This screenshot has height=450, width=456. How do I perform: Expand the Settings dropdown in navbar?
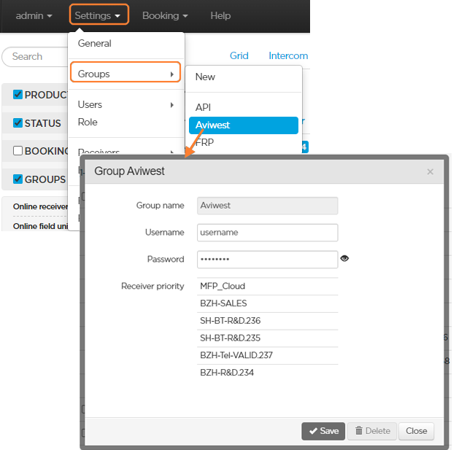(99, 15)
